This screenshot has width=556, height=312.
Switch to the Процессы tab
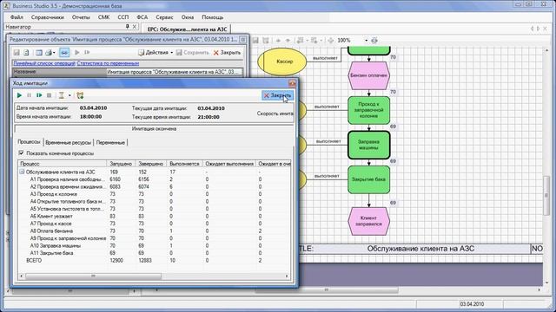(x=29, y=142)
